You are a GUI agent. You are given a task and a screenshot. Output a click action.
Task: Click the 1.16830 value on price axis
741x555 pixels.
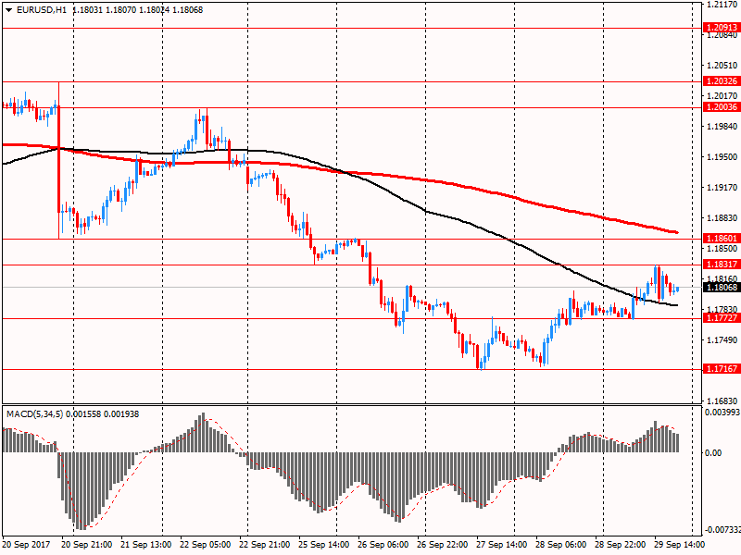tap(722, 401)
